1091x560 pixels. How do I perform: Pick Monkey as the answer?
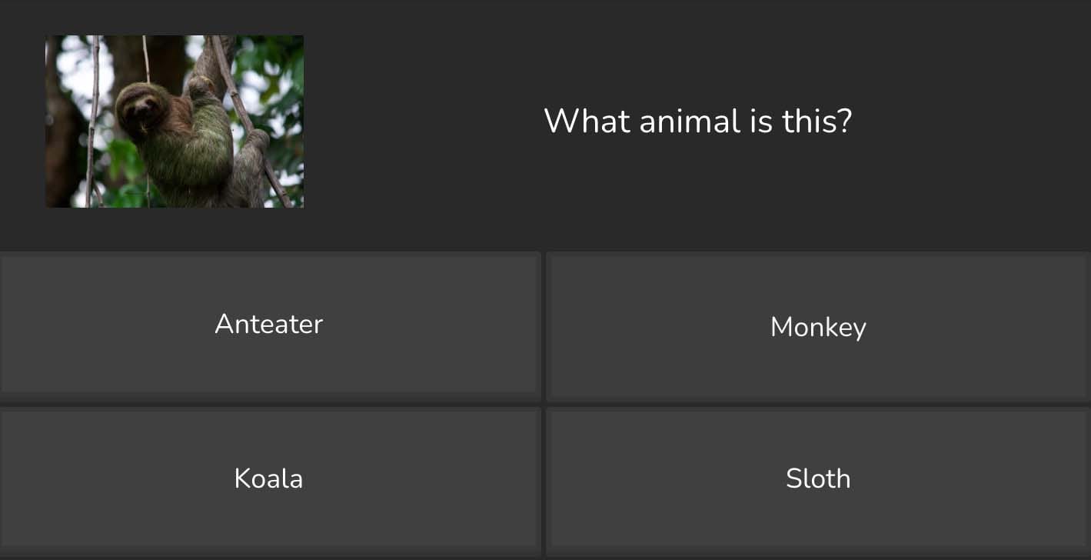[x=818, y=326]
